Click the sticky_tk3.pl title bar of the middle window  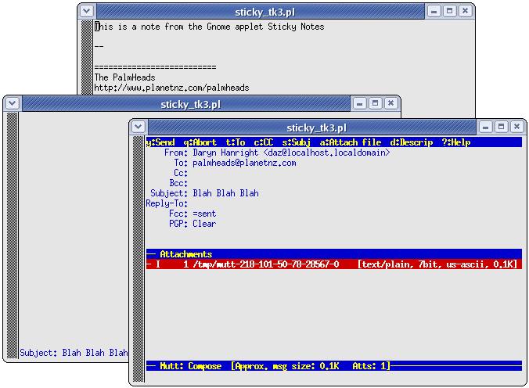tap(186, 103)
